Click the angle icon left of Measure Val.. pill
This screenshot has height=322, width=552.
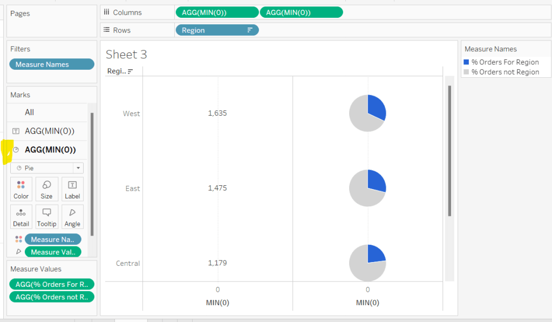click(x=18, y=252)
